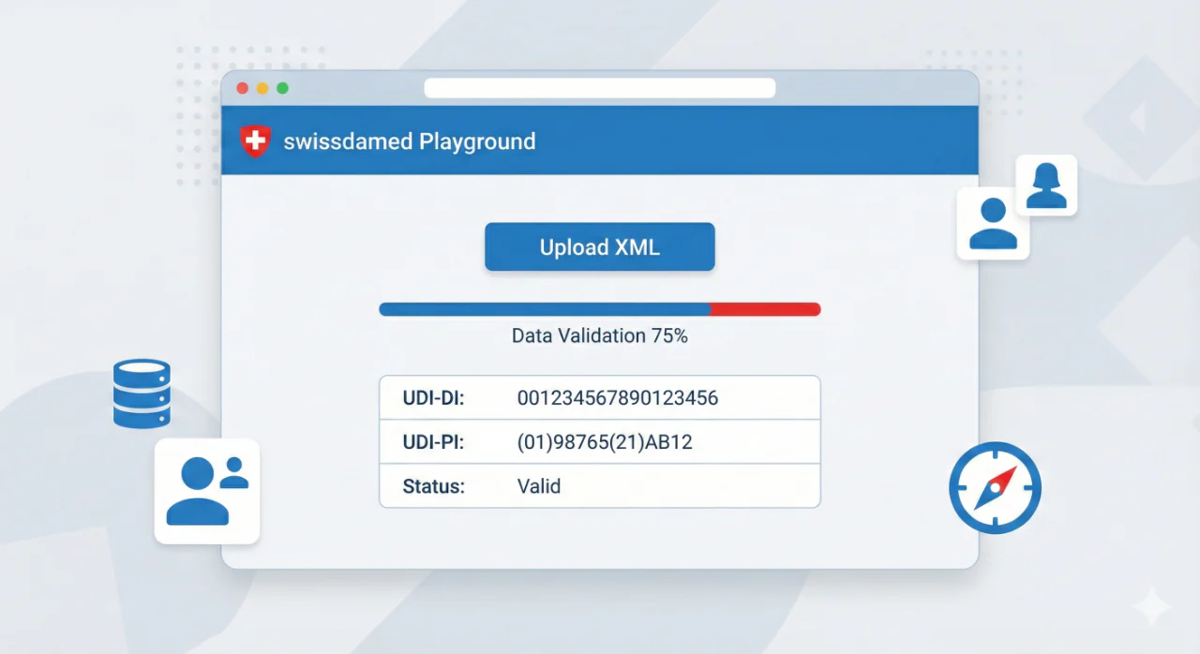Click the green maximize window dot
The image size is (1200, 654).
(x=282, y=88)
